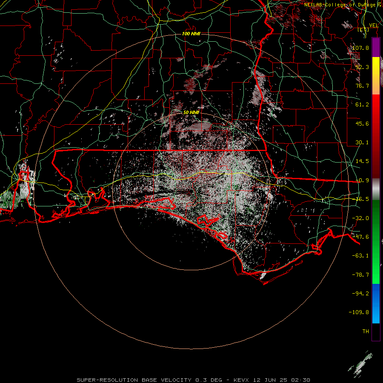The height and width of the screenshot is (383, 383).
Task: Click the TH legend label
Action: (x=366, y=332)
